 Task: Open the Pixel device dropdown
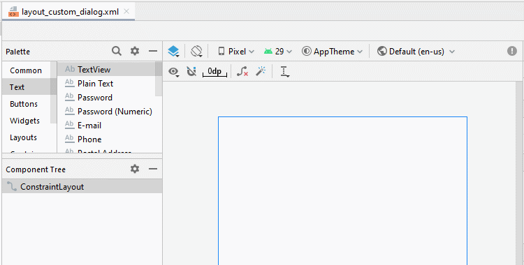(236, 52)
